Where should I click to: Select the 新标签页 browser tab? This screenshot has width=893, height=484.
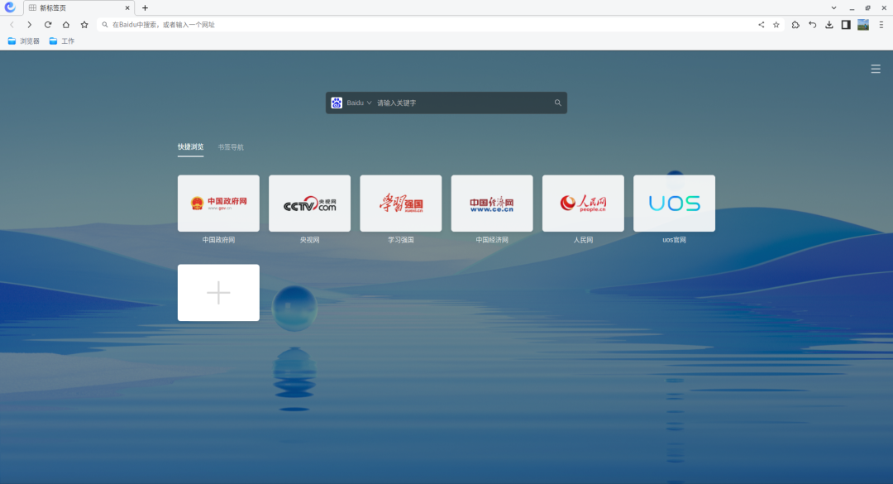click(x=79, y=8)
